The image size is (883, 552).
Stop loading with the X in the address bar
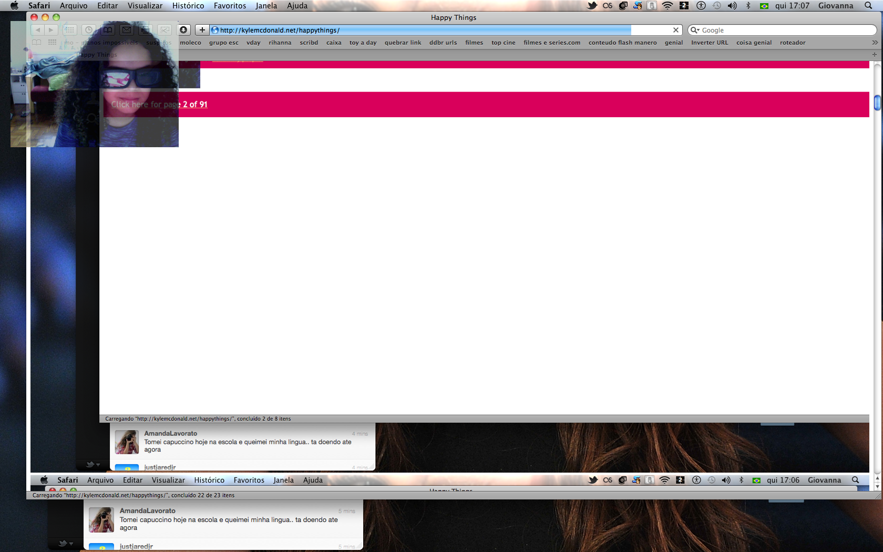(676, 30)
